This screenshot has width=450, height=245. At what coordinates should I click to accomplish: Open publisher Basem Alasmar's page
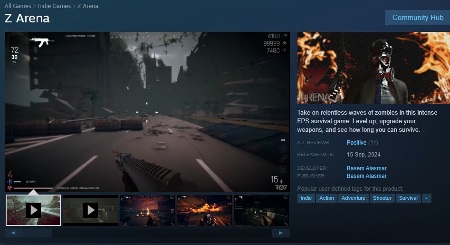click(x=366, y=176)
